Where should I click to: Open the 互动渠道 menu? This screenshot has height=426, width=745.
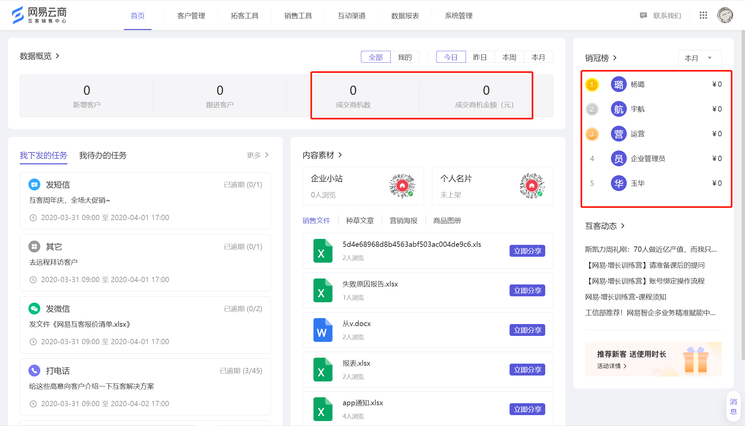(x=352, y=16)
